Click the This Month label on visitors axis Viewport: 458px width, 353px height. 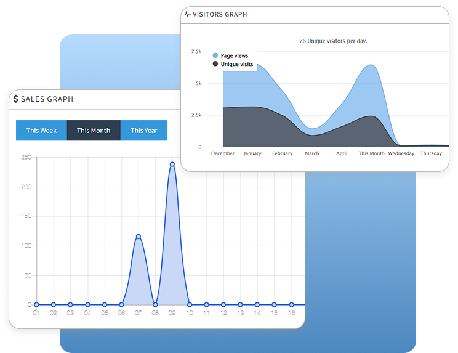click(371, 153)
